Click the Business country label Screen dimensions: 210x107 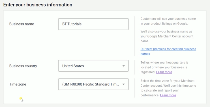pos(23,66)
